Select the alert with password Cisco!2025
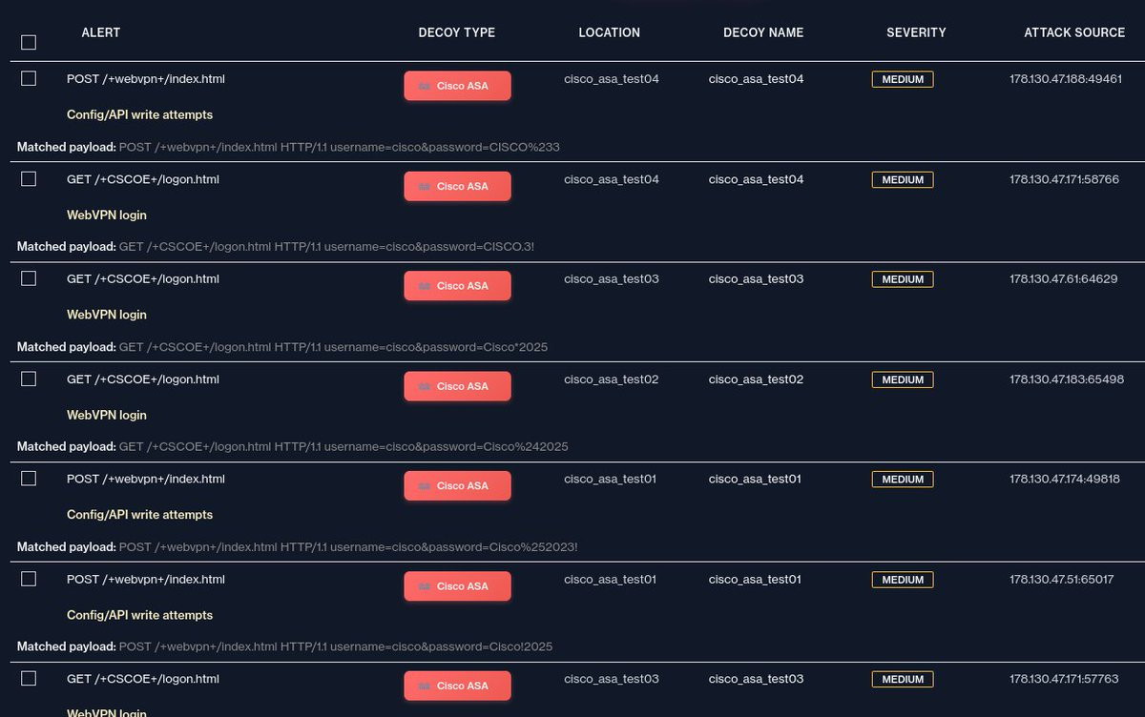 pos(29,579)
